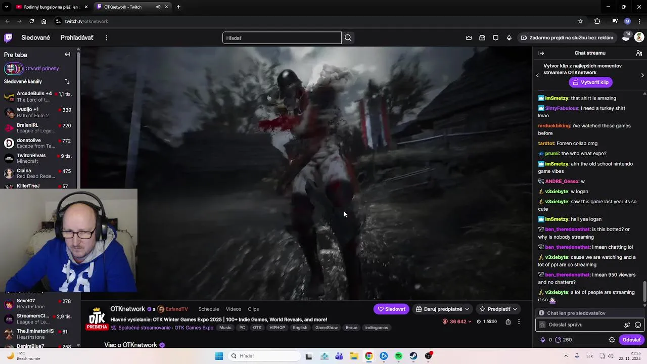Image resolution: width=647 pixels, height=364 pixels.
Task: Collapse the Pre teba sidebar
Action: (x=67, y=55)
